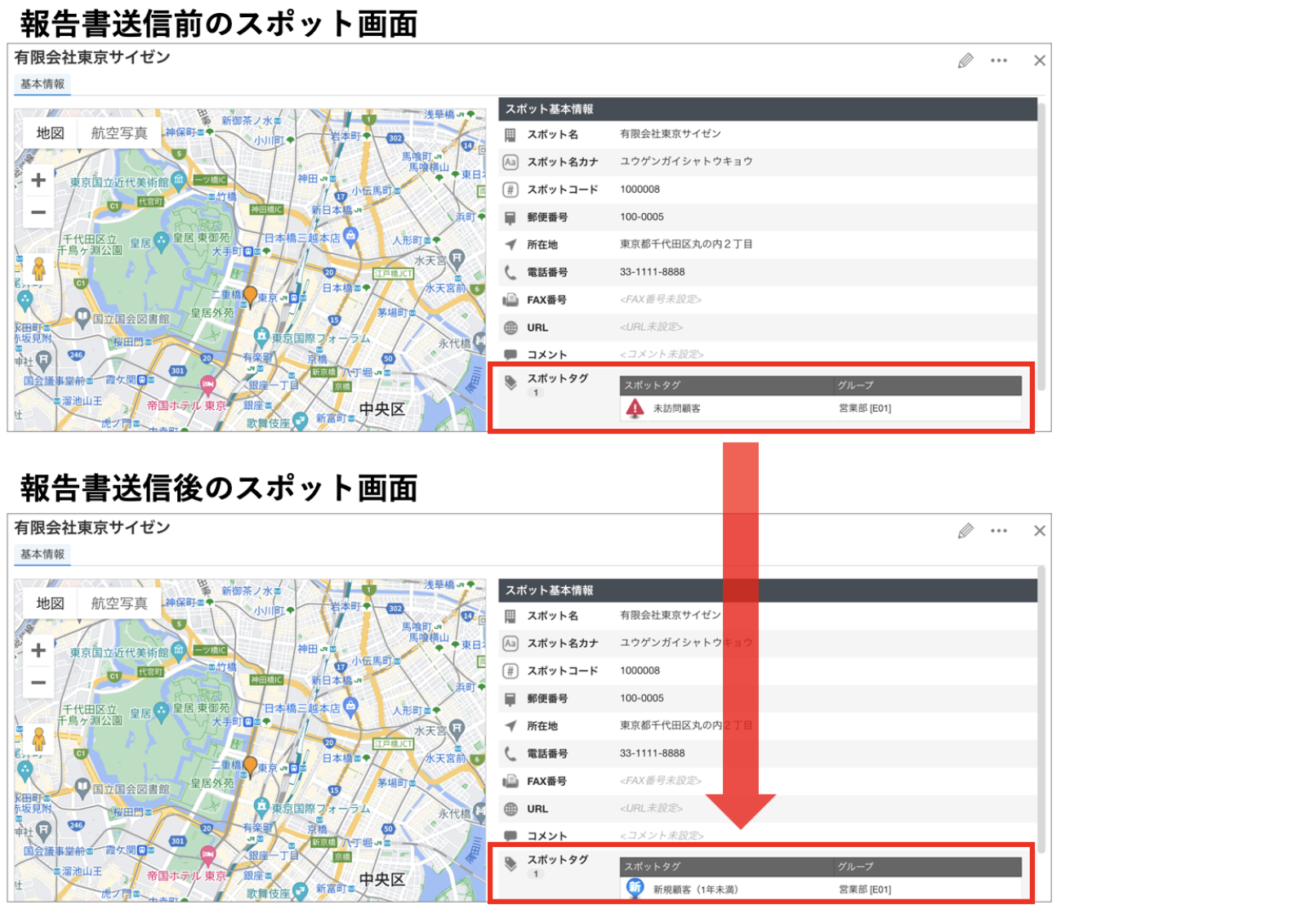Click the 有限会社東京サイゼン title in the after-sending screen
The height and width of the screenshot is (905, 1315).
[92, 528]
